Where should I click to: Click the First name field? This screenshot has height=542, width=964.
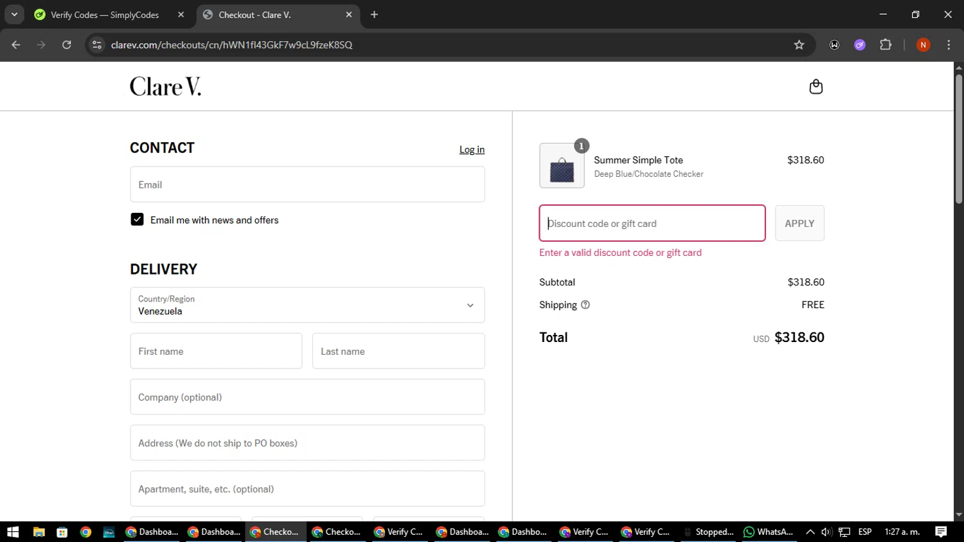(x=216, y=351)
